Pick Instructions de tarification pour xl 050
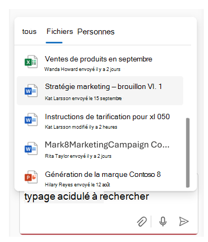The height and width of the screenshot is (242, 208). click(x=107, y=117)
